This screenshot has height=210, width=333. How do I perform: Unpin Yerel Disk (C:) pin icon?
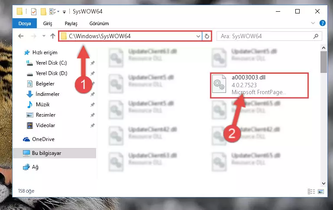(x=92, y=63)
